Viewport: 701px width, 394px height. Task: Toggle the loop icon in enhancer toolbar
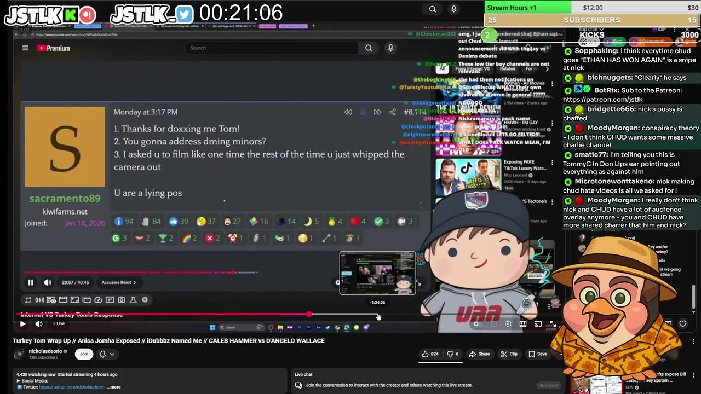[28, 300]
